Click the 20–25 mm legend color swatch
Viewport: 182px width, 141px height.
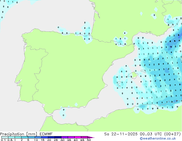pyautogui.click(x=51, y=137)
